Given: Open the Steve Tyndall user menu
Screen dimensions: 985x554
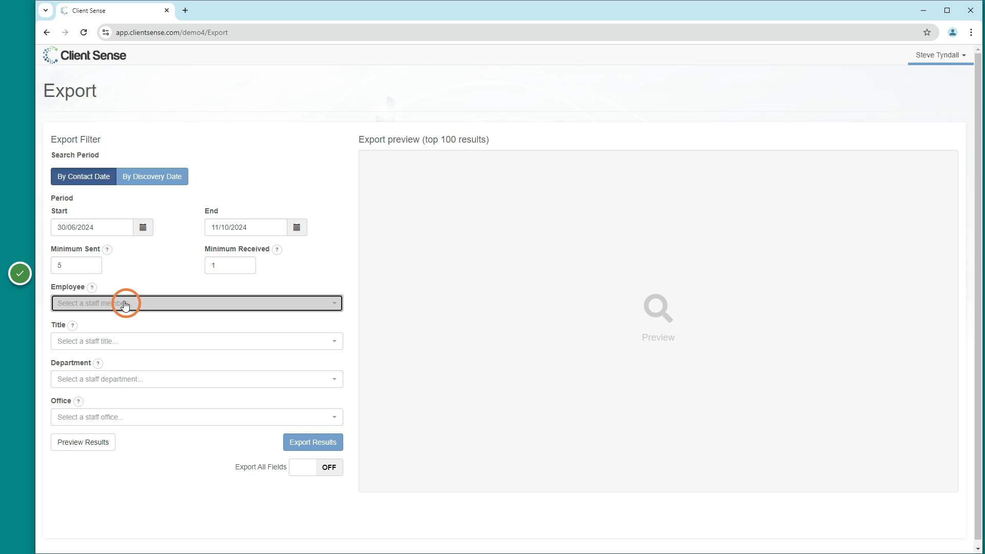Looking at the screenshot, I should click(x=941, y=55).
